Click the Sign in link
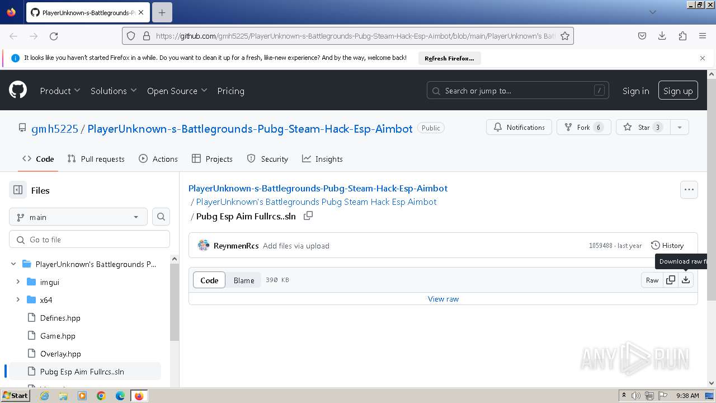716x403 pixels. coord(635,91)
